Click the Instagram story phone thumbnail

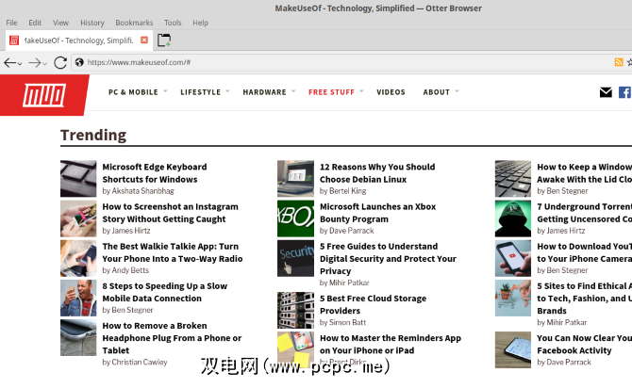click(x=78, y=218)
